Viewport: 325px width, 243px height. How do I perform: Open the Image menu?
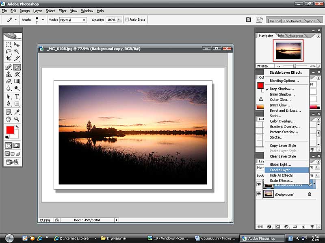click(x=25, y=11)
